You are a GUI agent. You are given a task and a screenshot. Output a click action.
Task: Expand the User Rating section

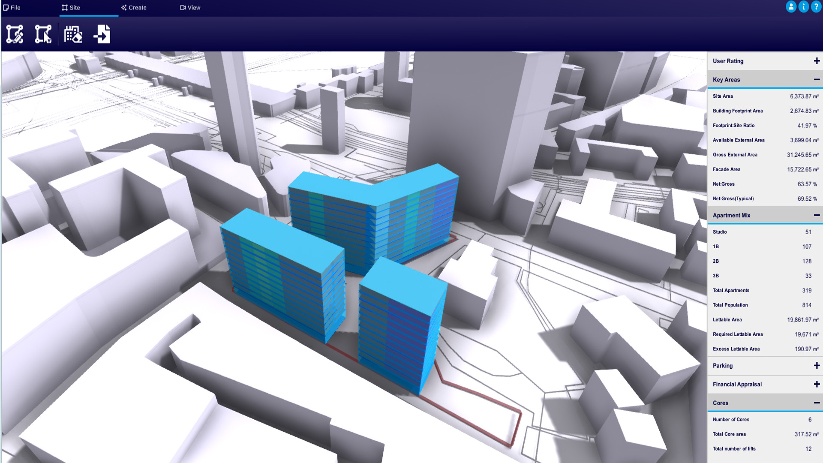point(816,61)
